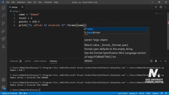Choose 'NameError' from autocomplete suggestions
Viewport: 169px width, 95px height.
pyautogui.click(x=116, y=32)
